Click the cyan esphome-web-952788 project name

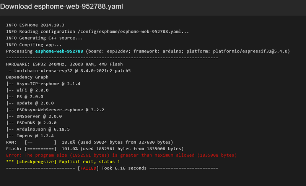59,51
